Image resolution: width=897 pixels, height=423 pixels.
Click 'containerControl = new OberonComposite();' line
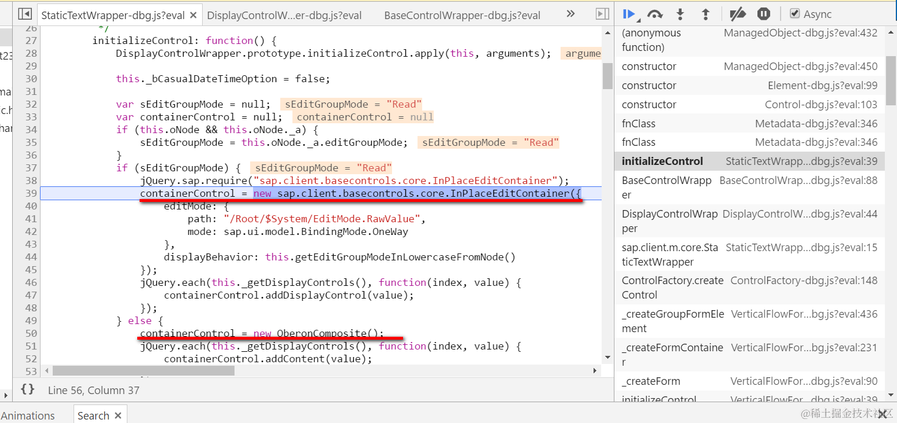[262, 333]
